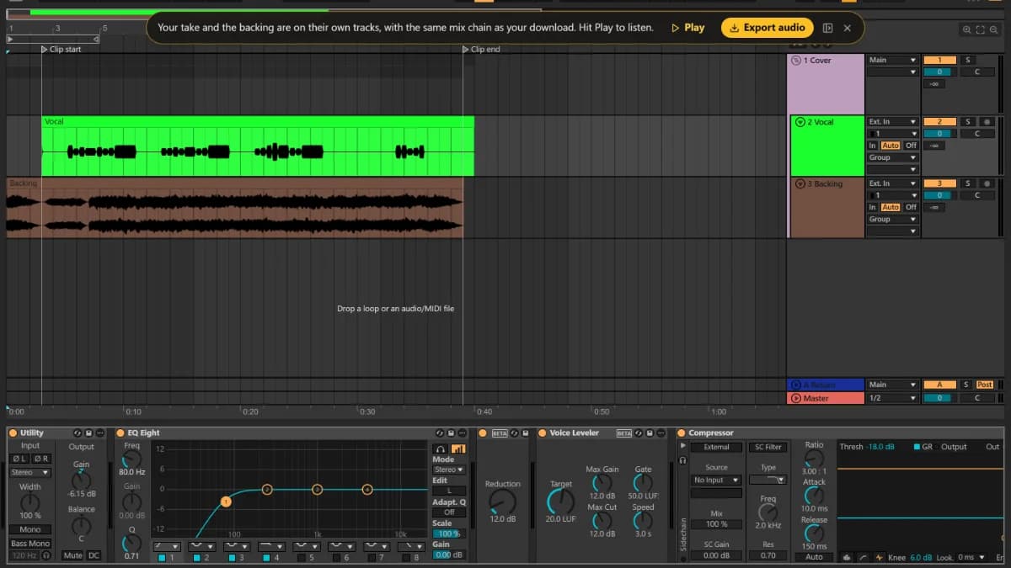This screenshot has height=568, width=1011.
Task: Click EQ Eight Q knob
Action: tap(132, 543)
